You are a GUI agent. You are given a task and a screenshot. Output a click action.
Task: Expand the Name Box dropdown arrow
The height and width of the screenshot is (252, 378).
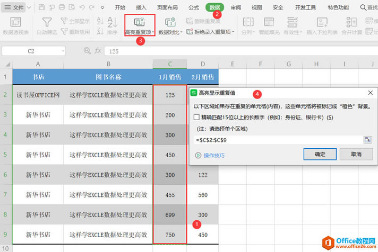pos(63,51)
